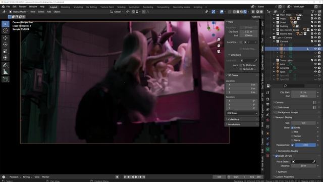Open the Render properties tab
This screenshot has height=182, width=323.
pyautogui.click(x=268, y=99)
